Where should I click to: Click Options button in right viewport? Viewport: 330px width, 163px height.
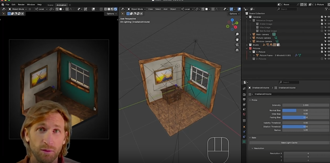point(233,14)
